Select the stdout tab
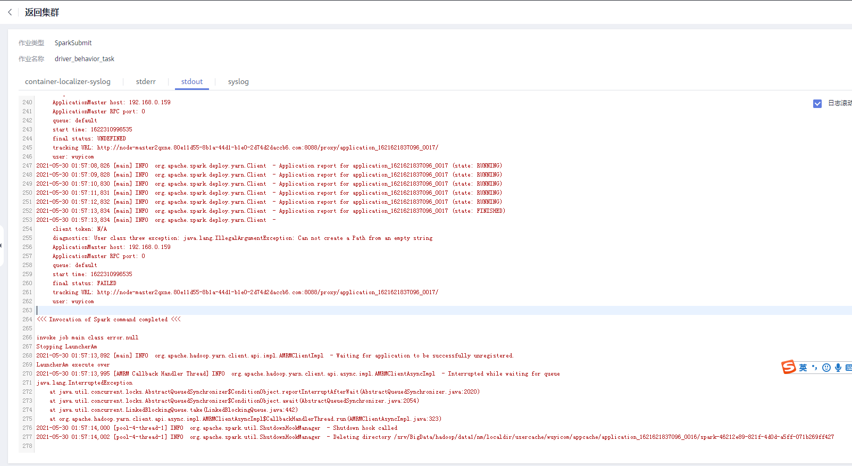Image resolution: width=852 pixels, height=466 pixels. click(x=192, y=81)
